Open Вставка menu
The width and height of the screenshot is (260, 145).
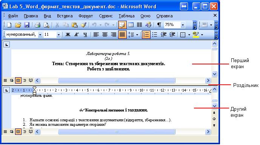(65, 16)
